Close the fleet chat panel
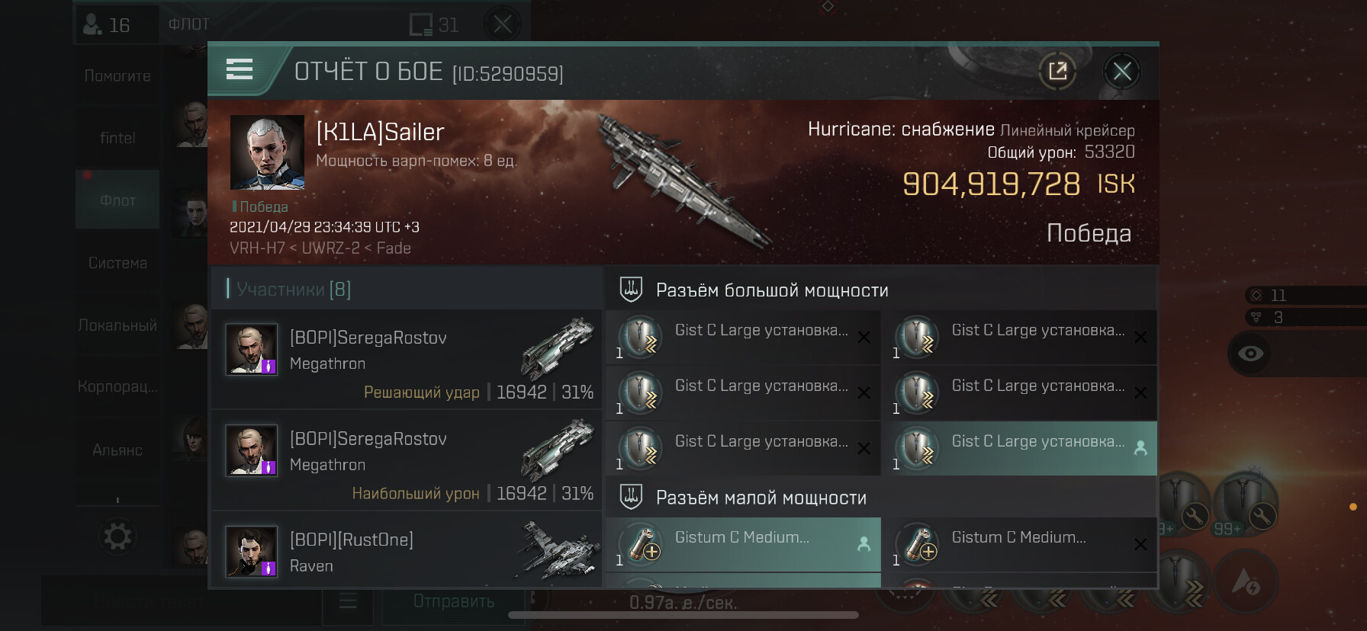The width and height of the screenshot is (1367, 631). (502, 25)
